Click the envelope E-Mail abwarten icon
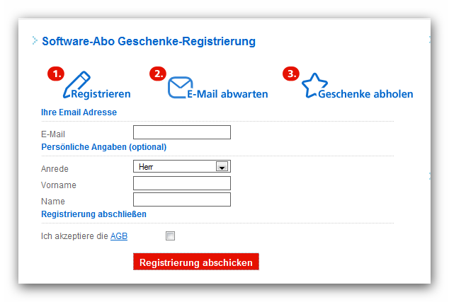 [x=180, y=87]
